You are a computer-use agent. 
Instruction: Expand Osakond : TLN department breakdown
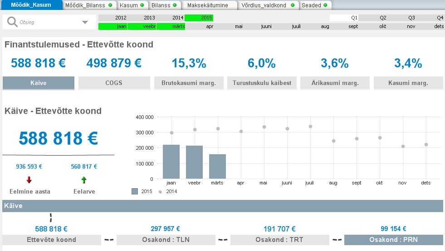click(x=165, y=240)
